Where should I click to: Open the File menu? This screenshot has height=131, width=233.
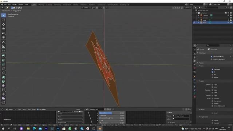point(5,4)
